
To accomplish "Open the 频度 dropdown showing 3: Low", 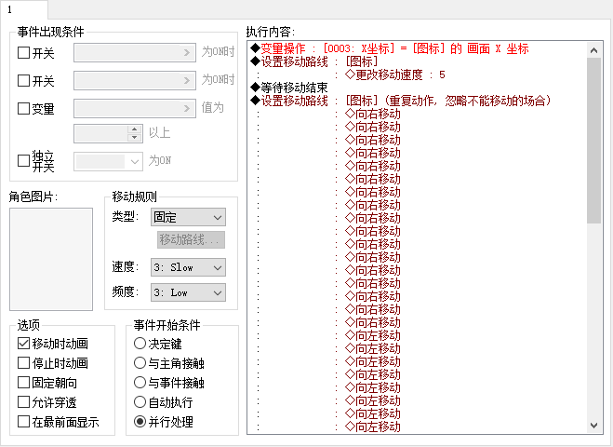I will point(188,292).
